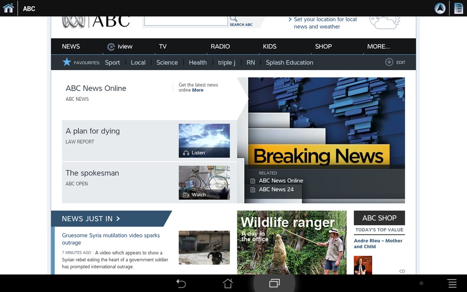Click the weather cloud icon
The image size is (467, 292).
click(x=385, y=22)
